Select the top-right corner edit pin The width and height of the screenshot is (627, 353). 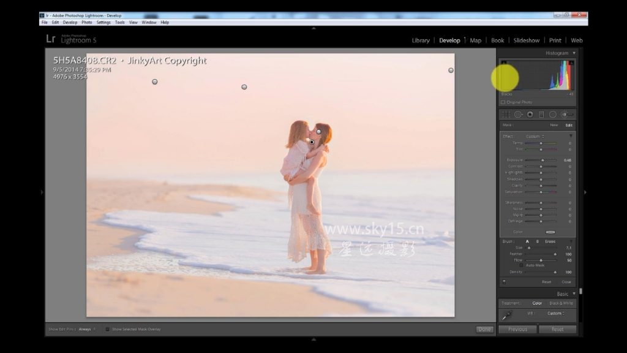click(x=451, y=70)
